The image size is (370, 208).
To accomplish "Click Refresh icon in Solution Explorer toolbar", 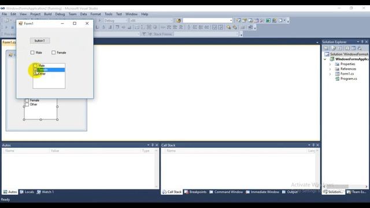I will [x=340, y=48].
